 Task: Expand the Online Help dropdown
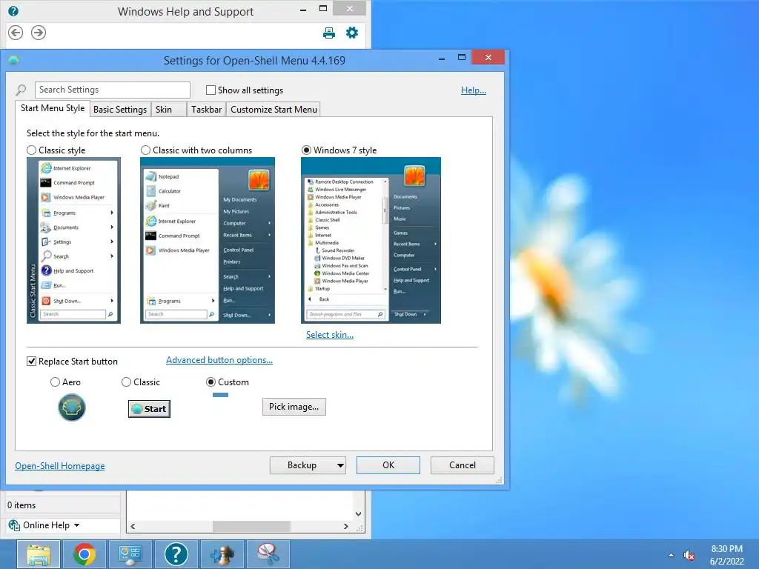click(x=76, y=525)
